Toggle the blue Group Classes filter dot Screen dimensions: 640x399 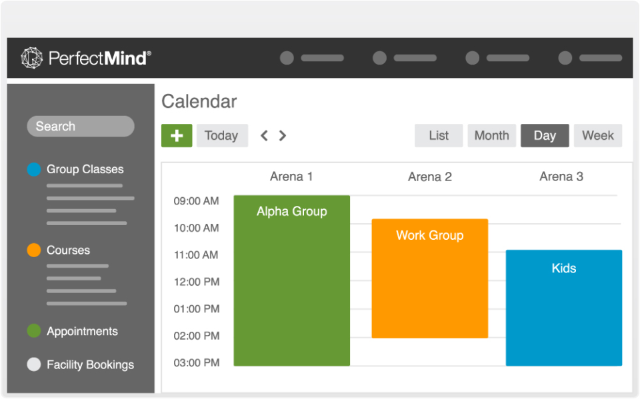34,169
